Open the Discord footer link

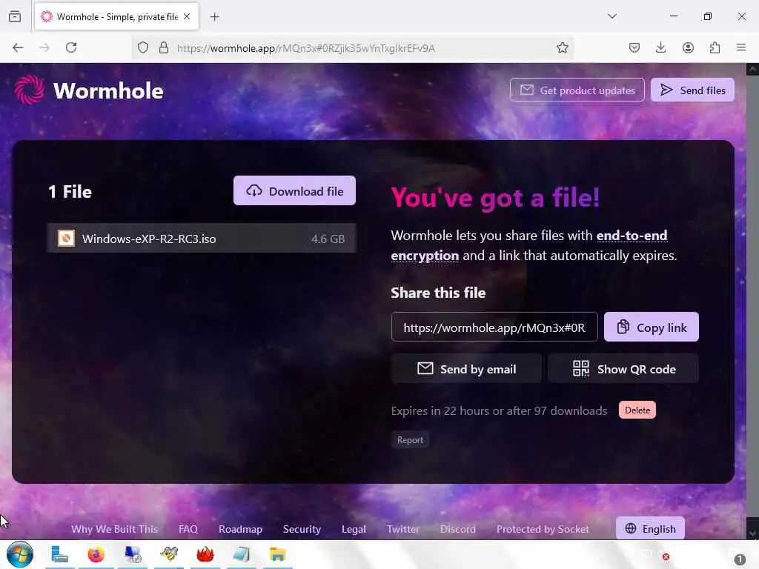[457, 529]
